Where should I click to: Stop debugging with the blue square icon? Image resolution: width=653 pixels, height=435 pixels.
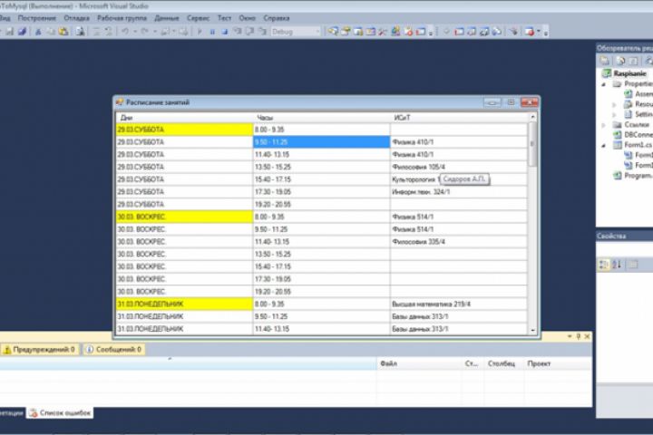(225, 32)
